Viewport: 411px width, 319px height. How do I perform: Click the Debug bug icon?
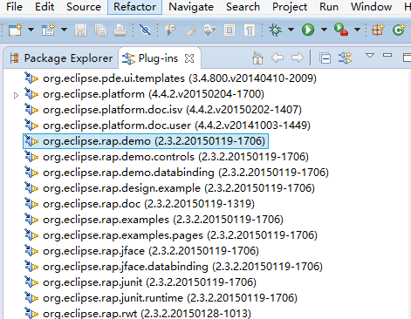275,30
